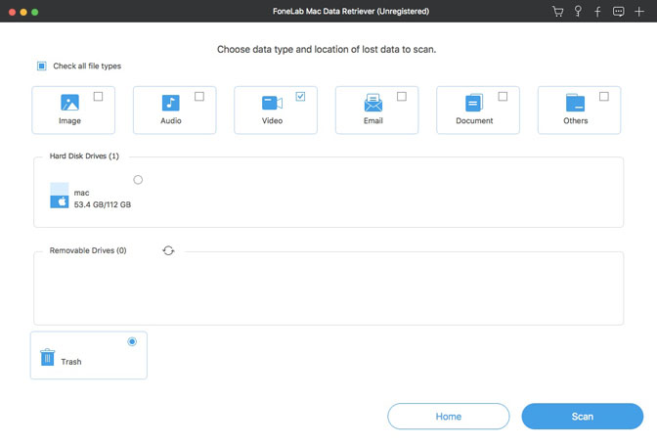657x444 pixels.
Task: Click the mac drive thumbnail
Action: (60, 196)
